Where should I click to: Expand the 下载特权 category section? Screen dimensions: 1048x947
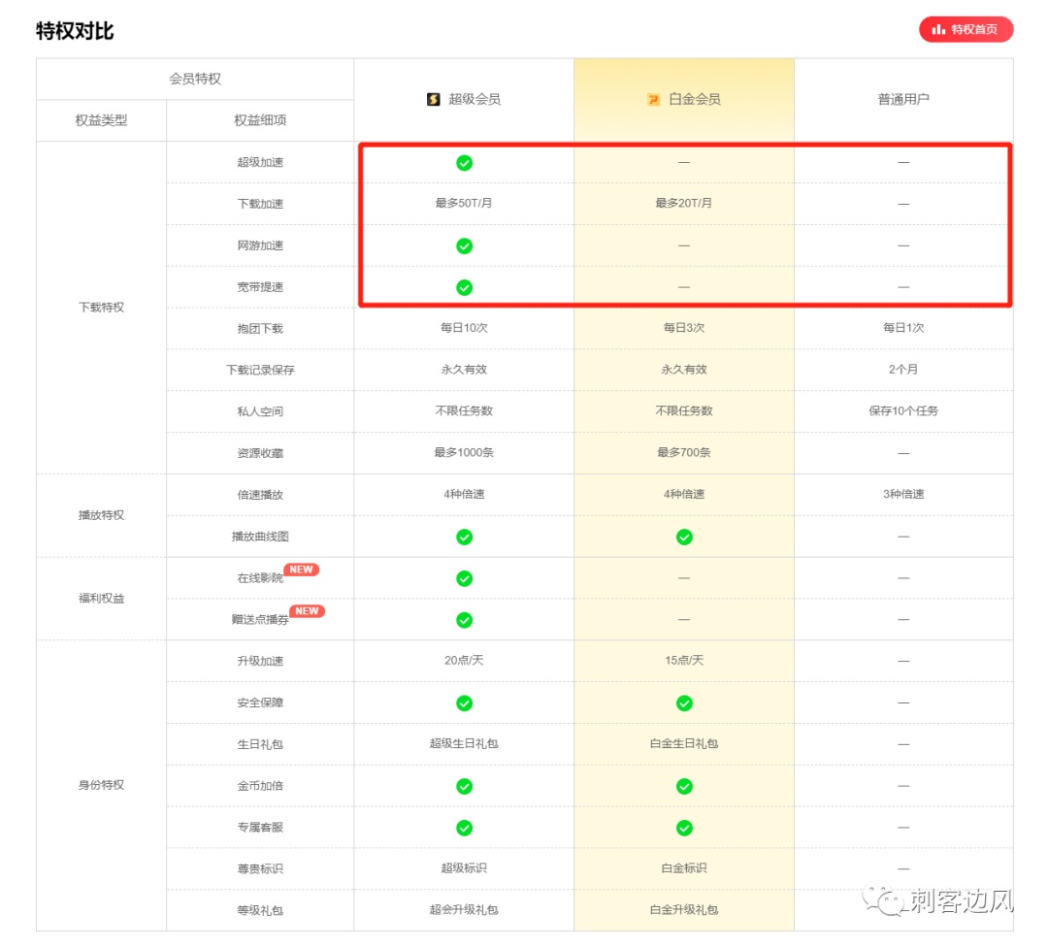[100, 307]
